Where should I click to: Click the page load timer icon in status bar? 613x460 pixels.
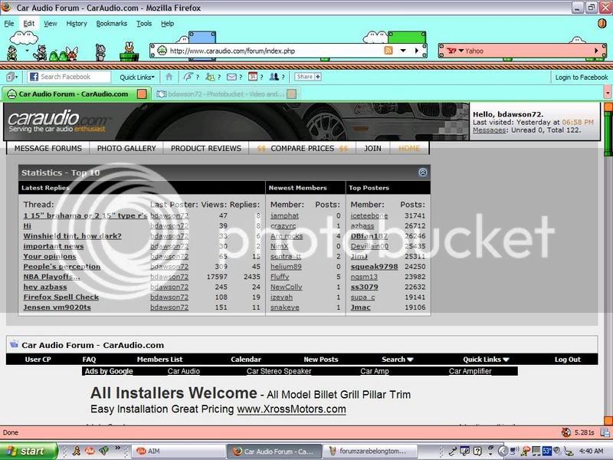tap(566, 432)
